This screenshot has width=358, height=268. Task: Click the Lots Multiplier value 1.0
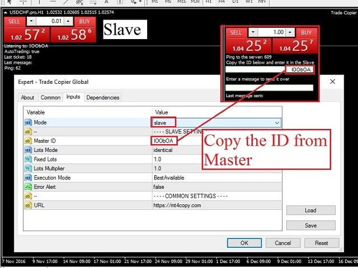point(158,169)
